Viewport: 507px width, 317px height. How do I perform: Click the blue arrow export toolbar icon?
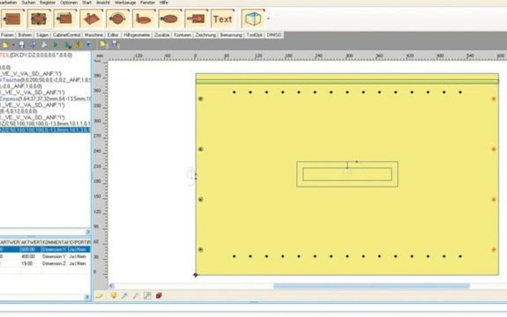[89, 45]
